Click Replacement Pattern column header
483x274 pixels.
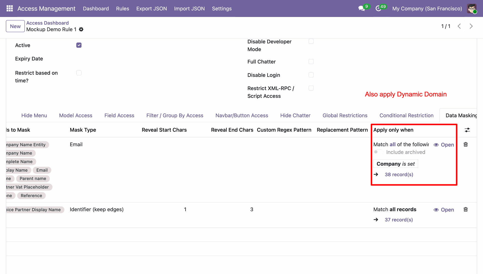(x=342, y=130)
